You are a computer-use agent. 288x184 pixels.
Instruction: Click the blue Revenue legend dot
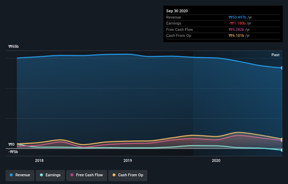pyautogui.click(x=11, y=175)
